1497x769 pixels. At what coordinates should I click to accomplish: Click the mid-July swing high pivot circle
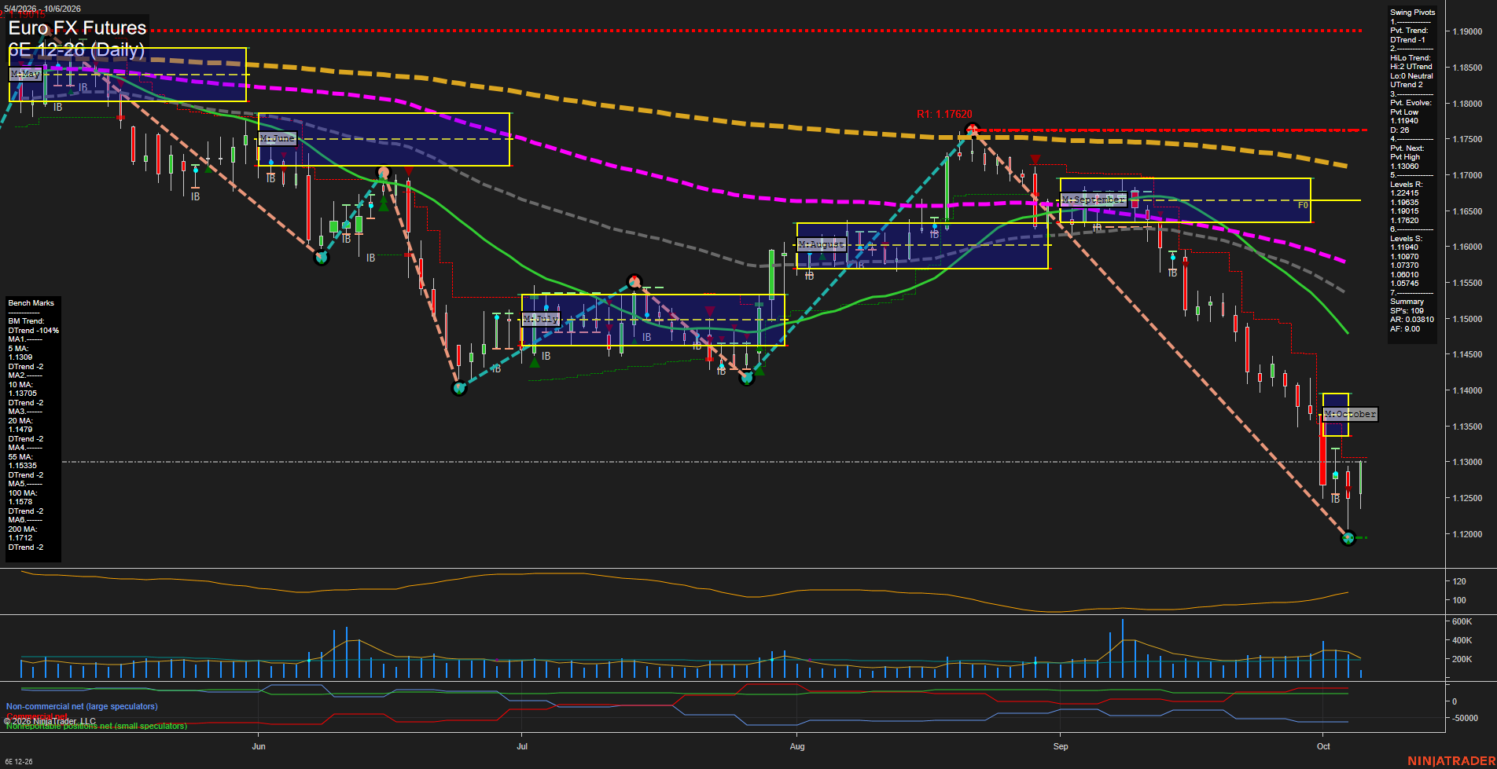(634, 281)
